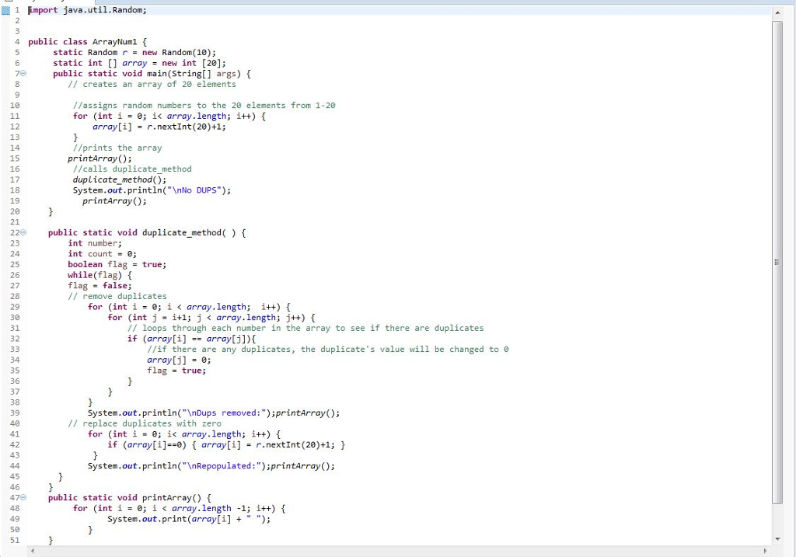
Task: Place cursor in the import java.util.Random statement
Action: 86,10
